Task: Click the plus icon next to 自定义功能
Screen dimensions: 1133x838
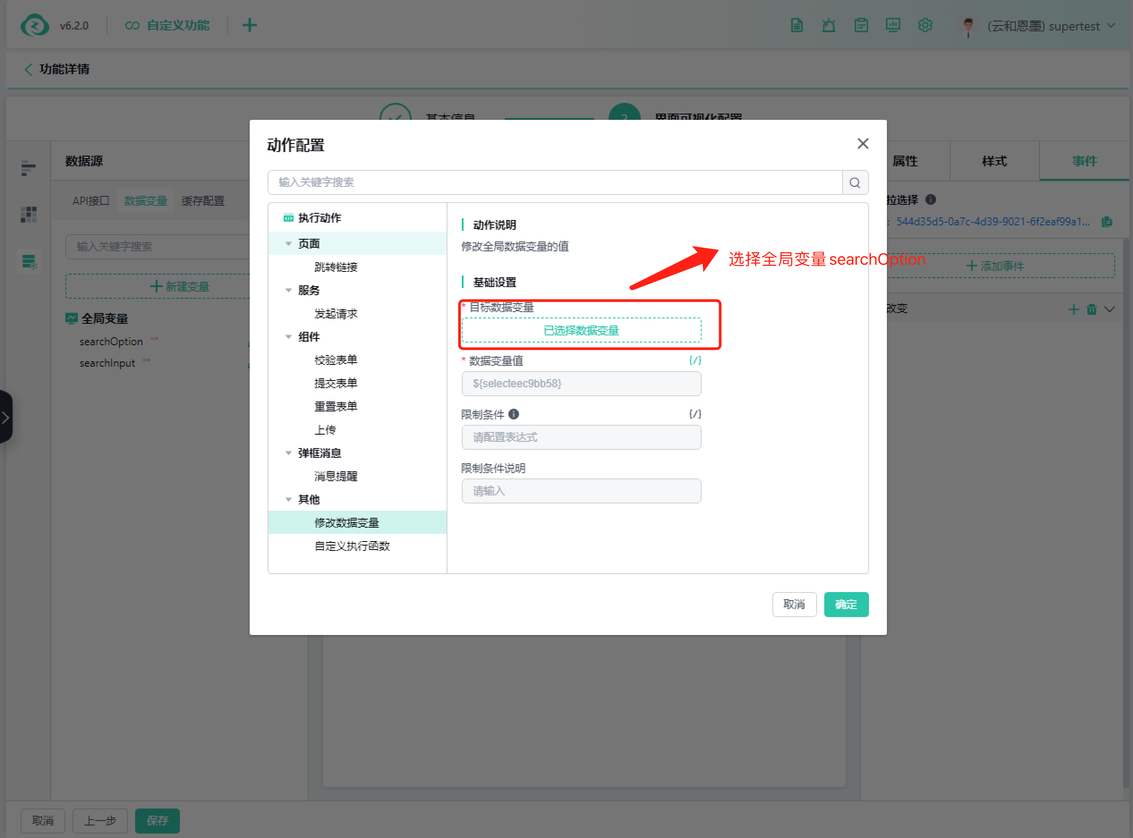Action: point(249,25)
